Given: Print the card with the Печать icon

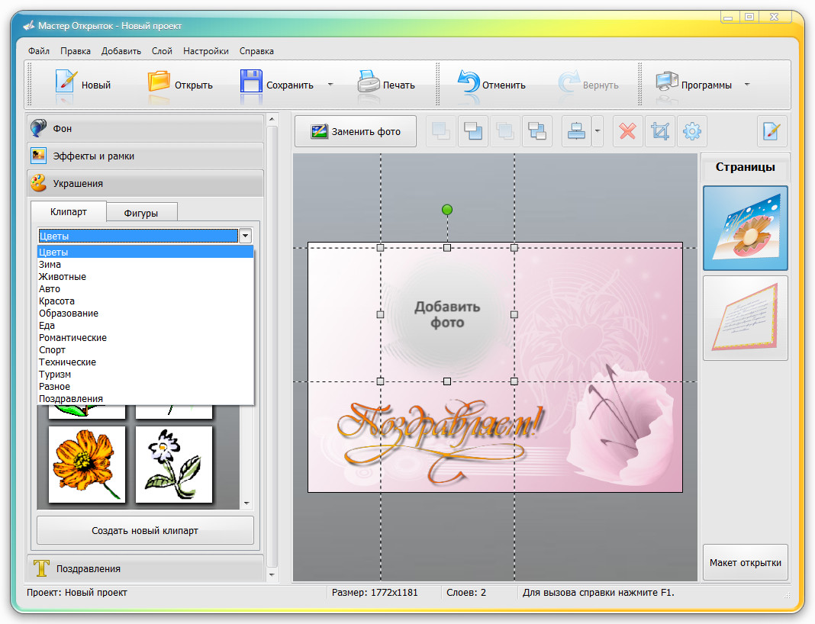Looking at the screenshot, I should coord(368,82).
